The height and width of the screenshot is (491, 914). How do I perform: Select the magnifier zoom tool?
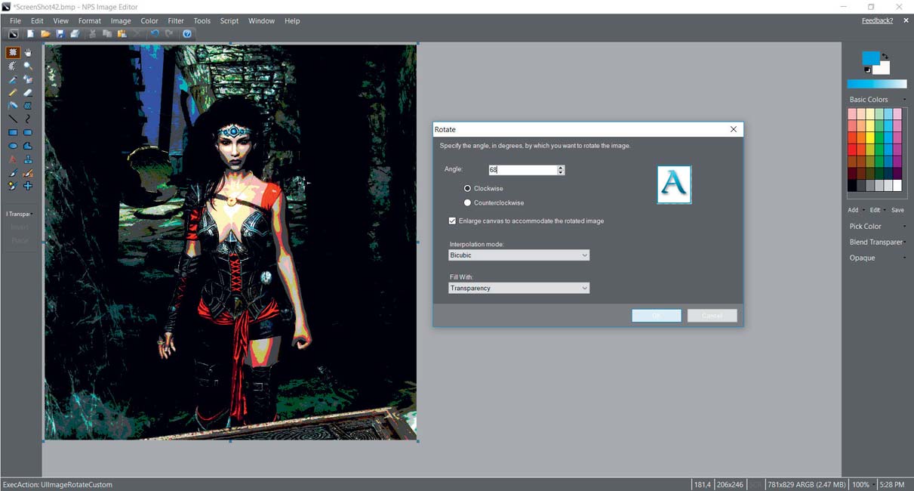click(28, 66)
